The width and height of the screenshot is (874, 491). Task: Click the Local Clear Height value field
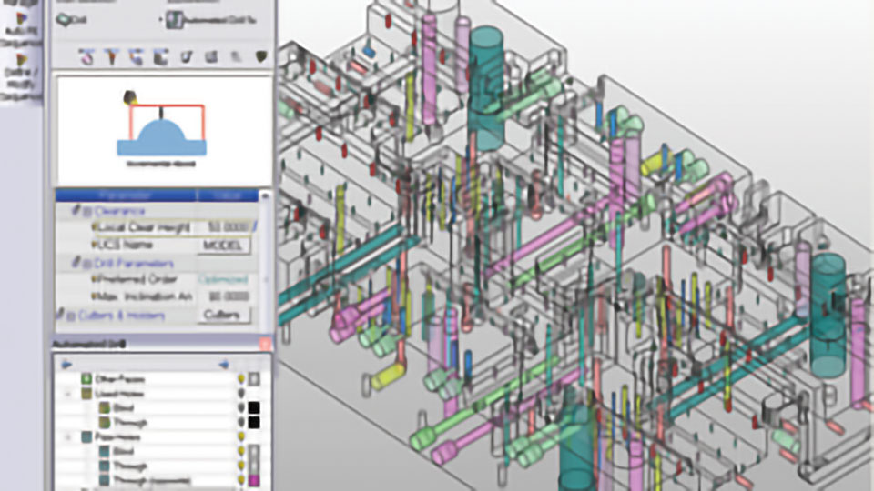(224, 228)
